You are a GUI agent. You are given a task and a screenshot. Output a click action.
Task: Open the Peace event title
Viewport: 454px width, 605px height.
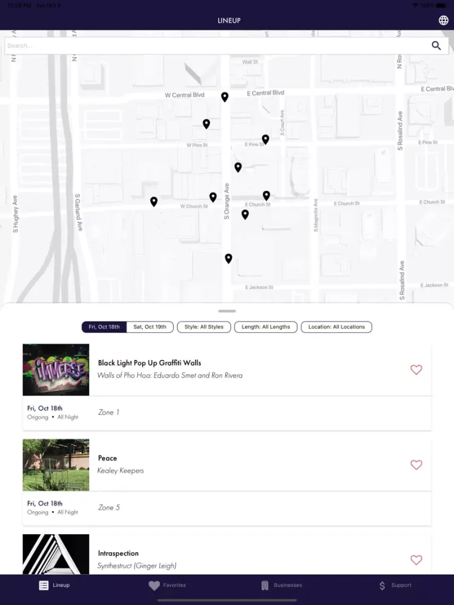pos(107,458)
